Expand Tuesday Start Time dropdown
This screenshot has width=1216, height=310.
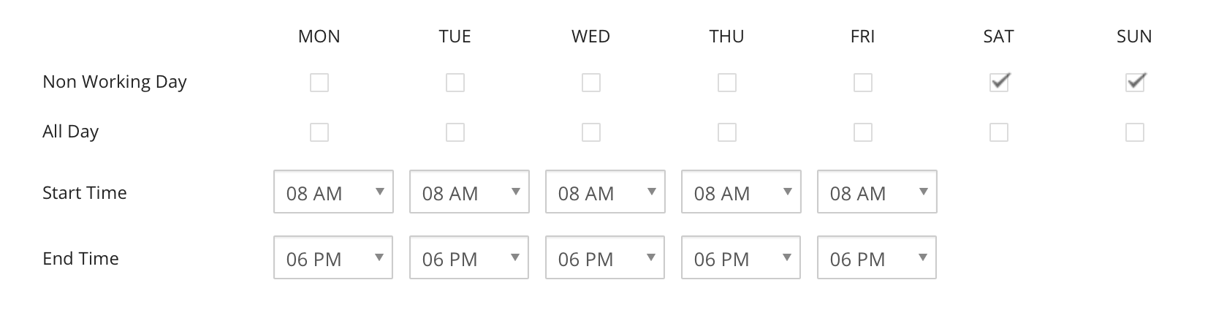[469, 192]
